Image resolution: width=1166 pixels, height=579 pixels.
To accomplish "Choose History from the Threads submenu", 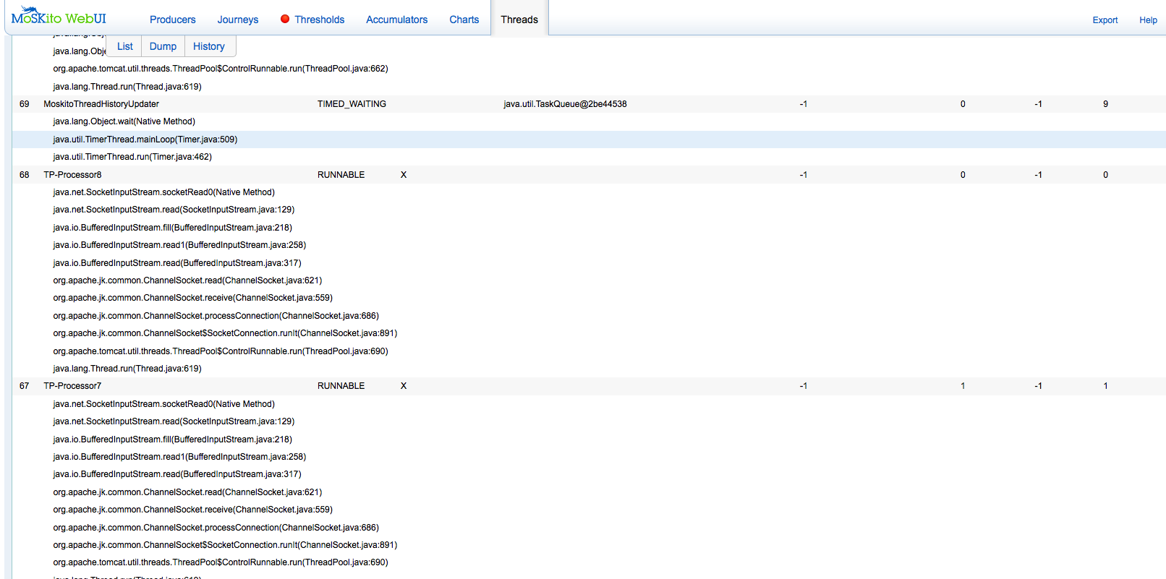I will click(209, 46).
